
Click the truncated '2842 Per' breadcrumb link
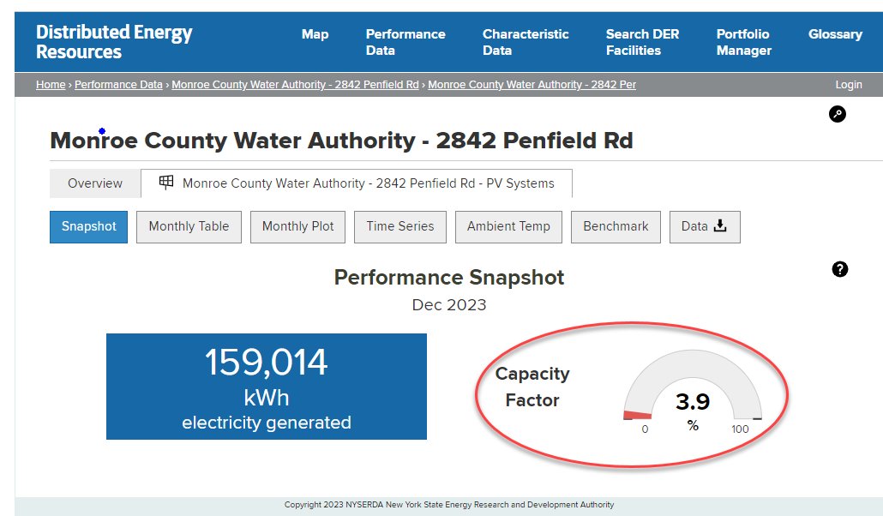click(532, 85)
